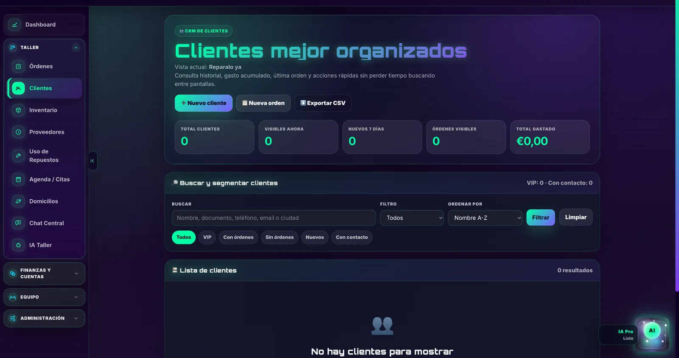Click the Visibles Ahora stat card

point(298,137)
